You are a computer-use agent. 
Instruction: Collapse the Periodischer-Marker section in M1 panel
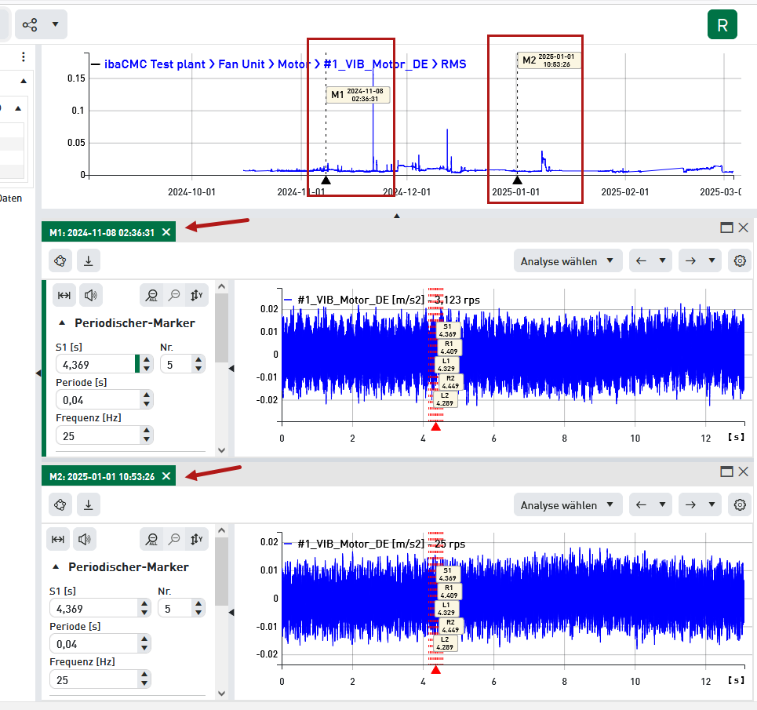(63, 322)
